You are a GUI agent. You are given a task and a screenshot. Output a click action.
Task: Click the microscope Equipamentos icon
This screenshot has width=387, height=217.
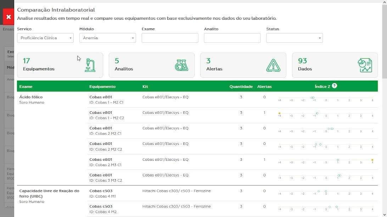[x=90, y=65]
